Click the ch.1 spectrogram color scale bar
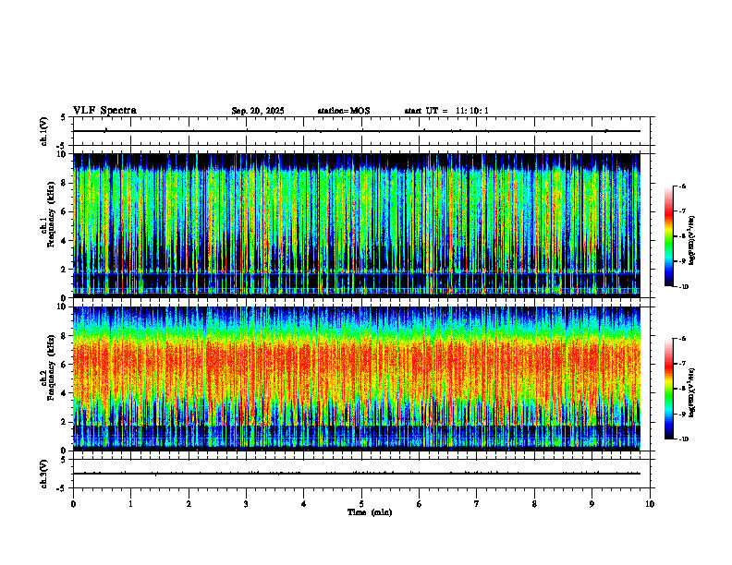Screen dimensions: 732x565 tap(668, 236)
